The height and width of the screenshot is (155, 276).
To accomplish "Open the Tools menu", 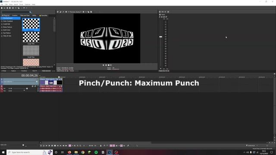I will click(21, 4).
